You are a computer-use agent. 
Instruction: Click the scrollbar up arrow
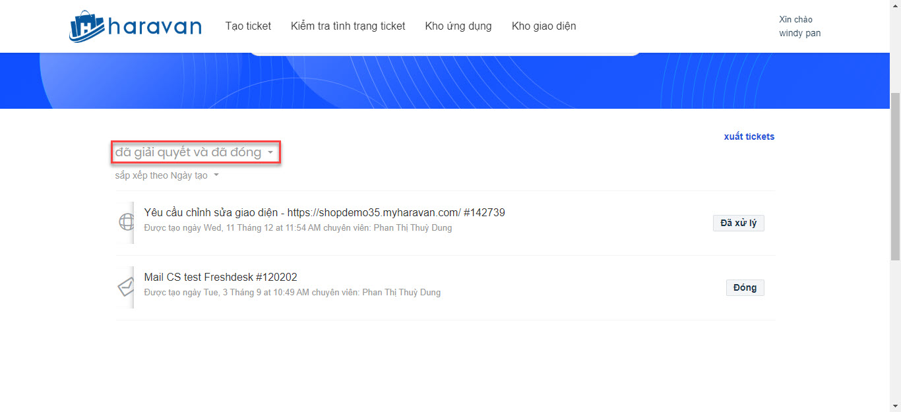point(895,5)
